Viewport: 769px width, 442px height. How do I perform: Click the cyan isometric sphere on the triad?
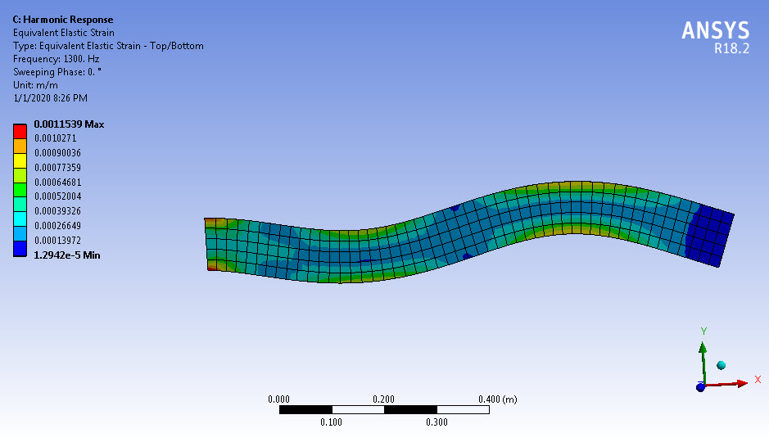(x=721, y=365)
